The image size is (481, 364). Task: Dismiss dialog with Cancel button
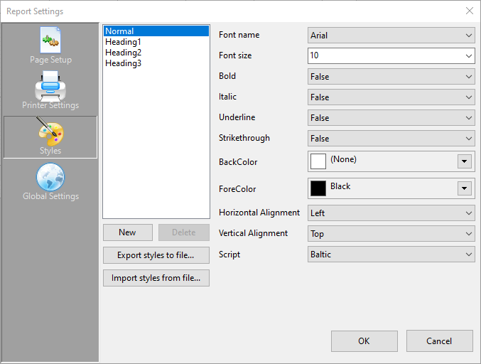439,341
